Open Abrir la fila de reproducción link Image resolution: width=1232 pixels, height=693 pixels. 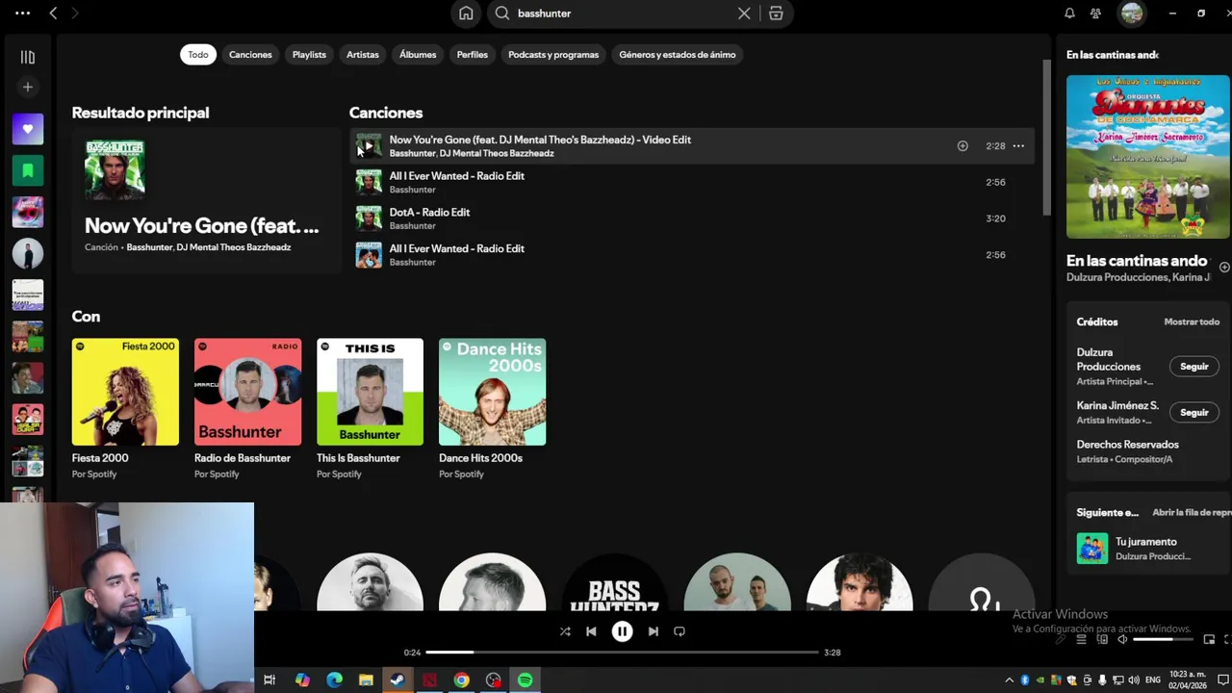1192,513
